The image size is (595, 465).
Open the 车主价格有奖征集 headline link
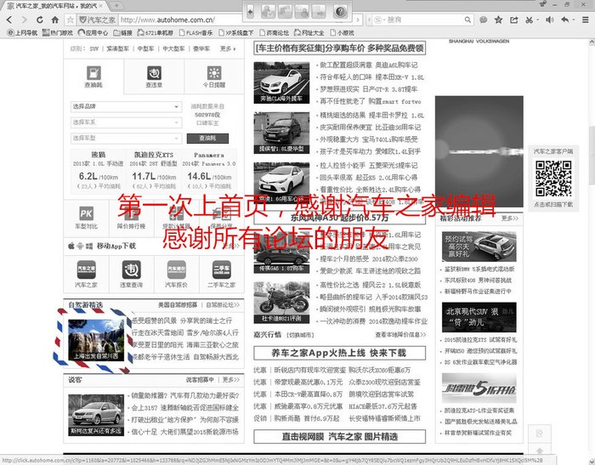click(x=339, y=48)
